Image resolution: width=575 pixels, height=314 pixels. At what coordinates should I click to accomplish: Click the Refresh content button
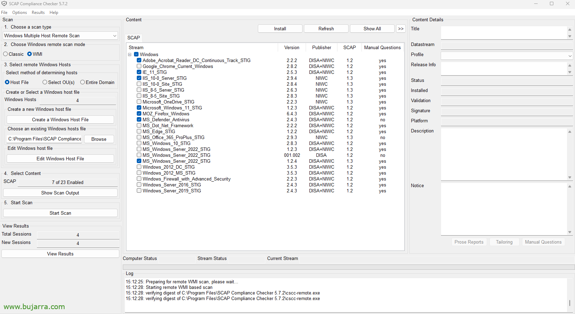pos(326,29)
